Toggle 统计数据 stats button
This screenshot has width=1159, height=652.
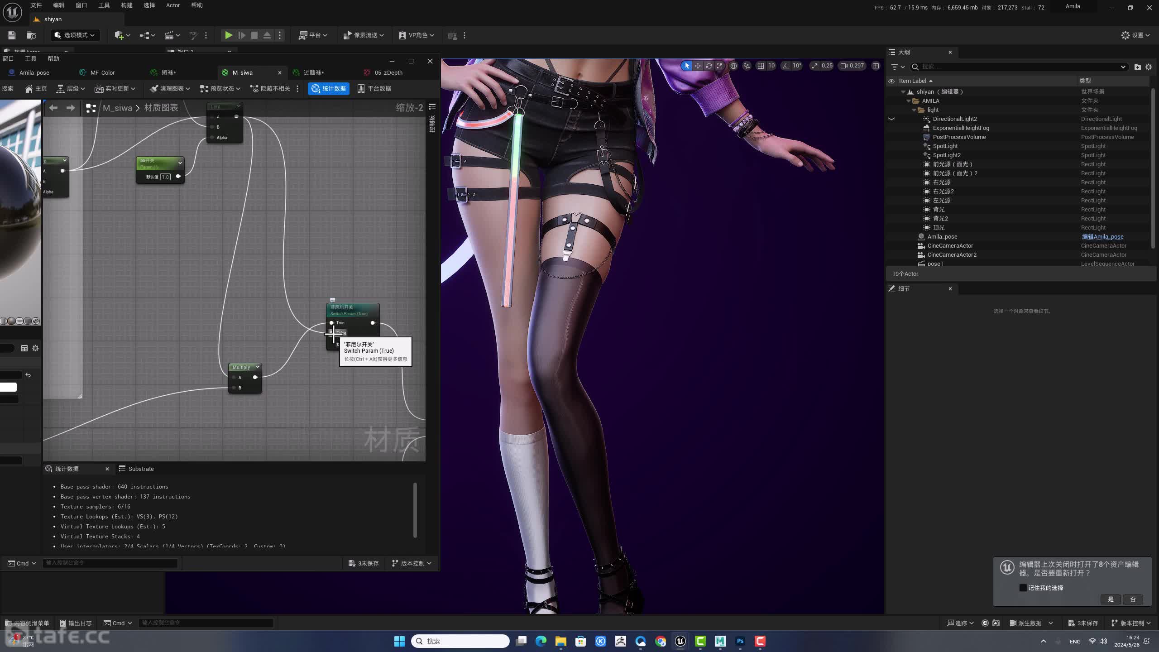tap(329, 89)
